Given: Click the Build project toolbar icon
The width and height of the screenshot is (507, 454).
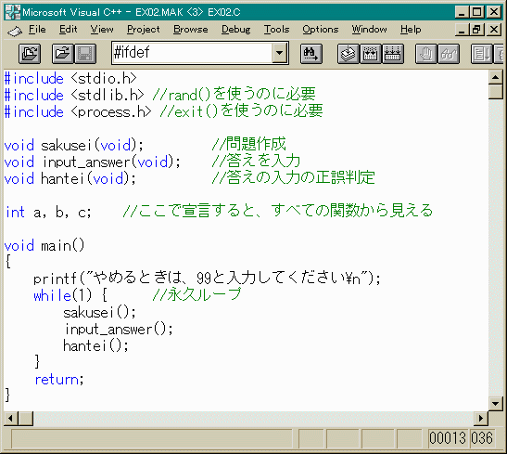Looking at the screenshot, I should 370,54.
